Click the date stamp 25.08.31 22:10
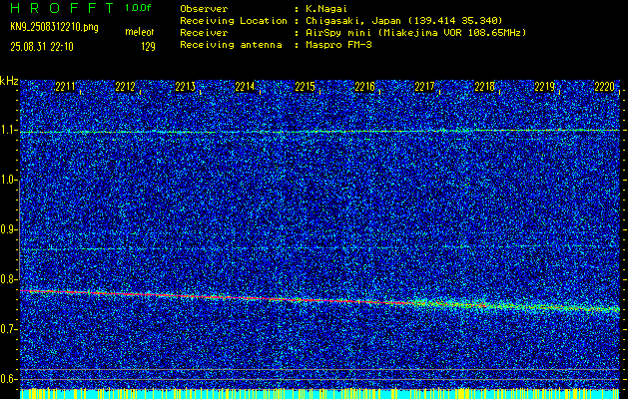 [x=42, y=47]
